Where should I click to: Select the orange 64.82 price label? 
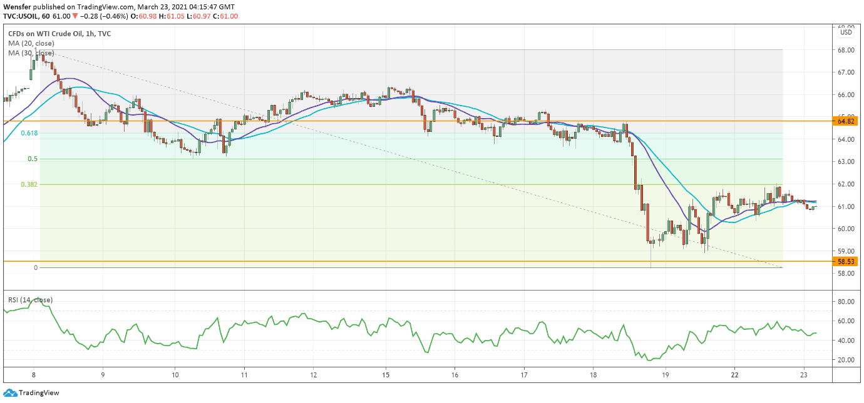point(846,121)
